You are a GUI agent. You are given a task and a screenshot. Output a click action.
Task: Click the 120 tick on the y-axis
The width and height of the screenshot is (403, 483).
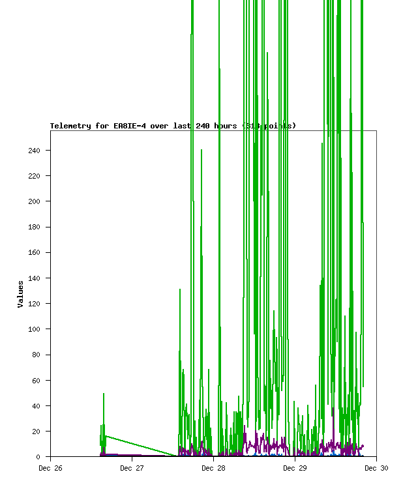pyautogui.click(x=34, y=304)
